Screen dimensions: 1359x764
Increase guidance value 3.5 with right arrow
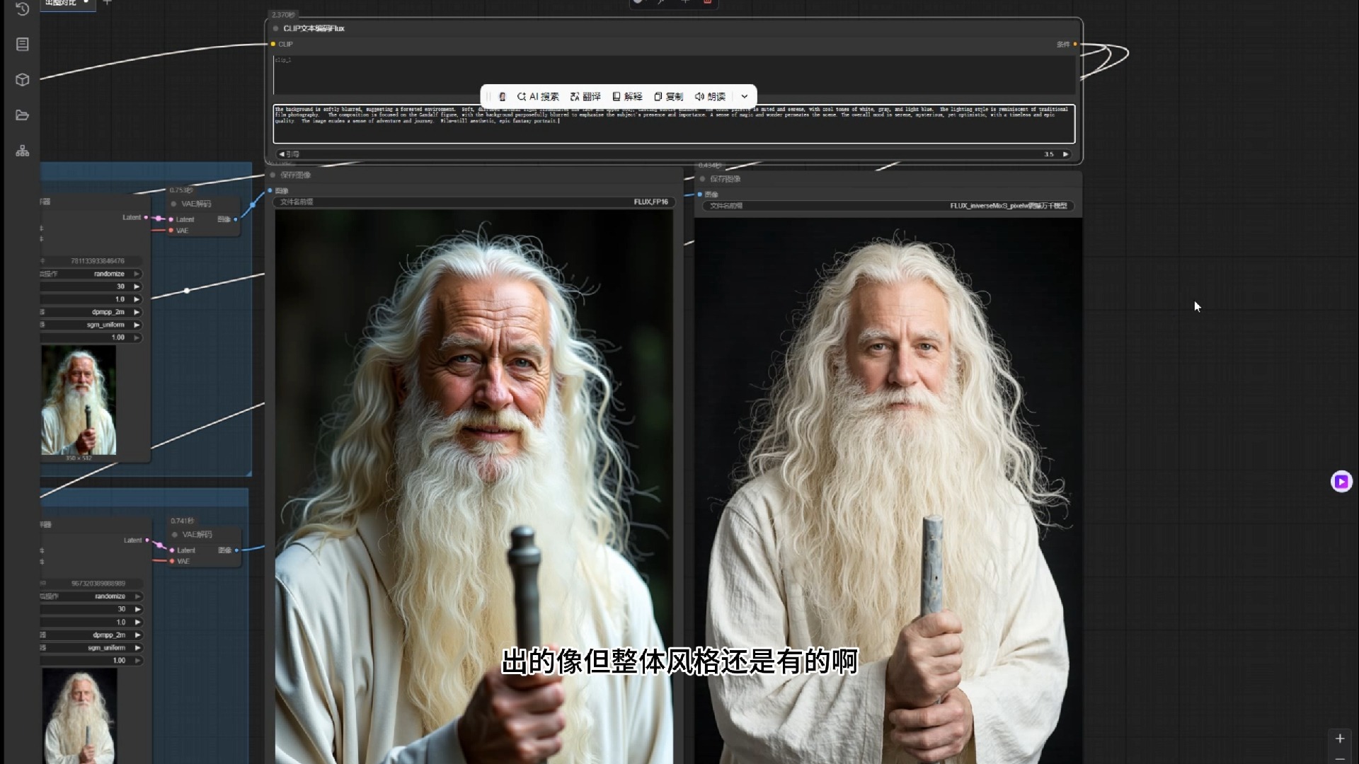point(1065,154)
